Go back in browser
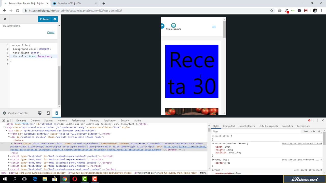 pos(4,10)
